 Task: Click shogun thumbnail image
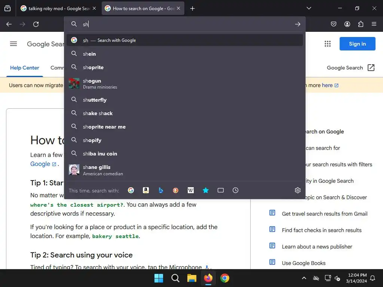74,83
